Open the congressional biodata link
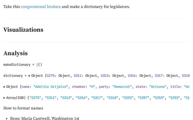This screenshot has width=193, height=120. coord(41,6)
